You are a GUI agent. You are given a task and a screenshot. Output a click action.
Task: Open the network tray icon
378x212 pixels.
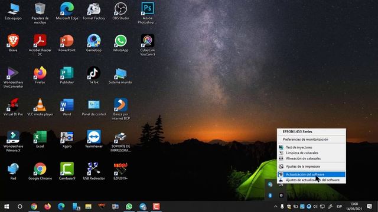[322, 207]
